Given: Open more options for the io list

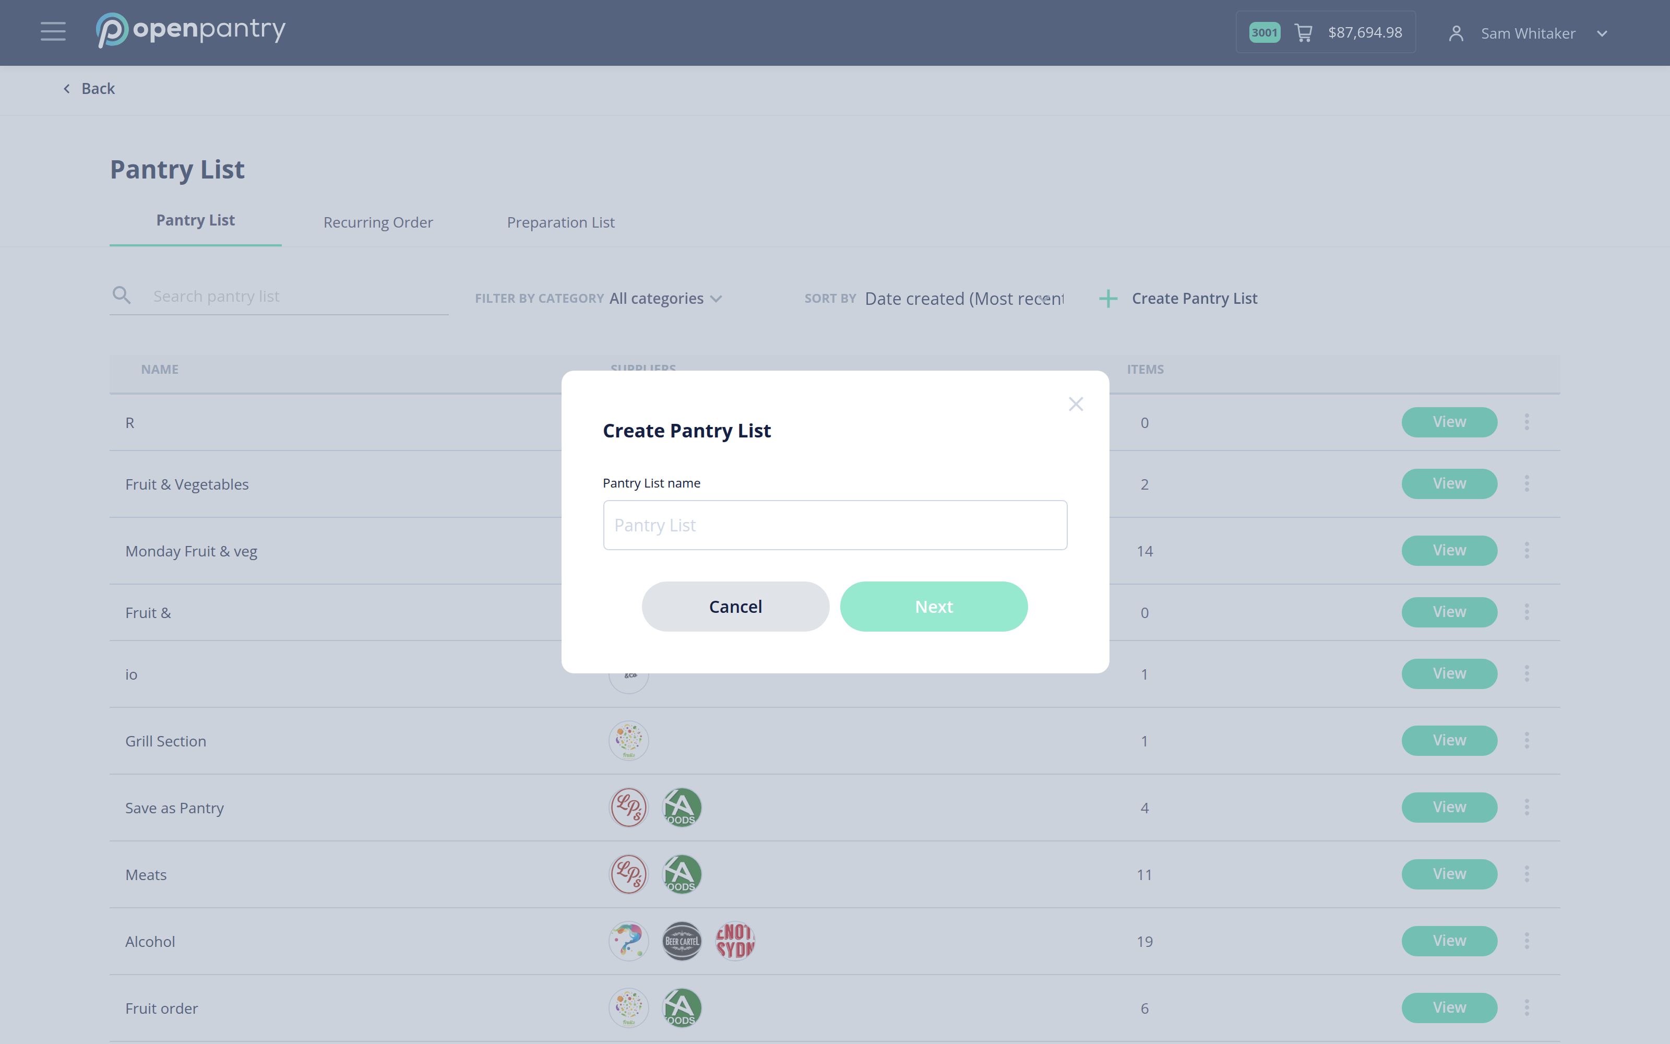Looking at the screenshot, I should tap(1526, 673).
